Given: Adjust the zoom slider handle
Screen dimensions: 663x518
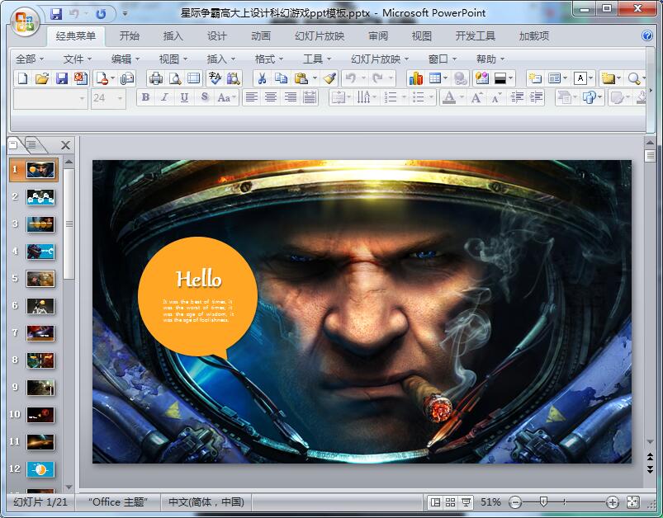Looking at the screenshot, I should [544, 502].
